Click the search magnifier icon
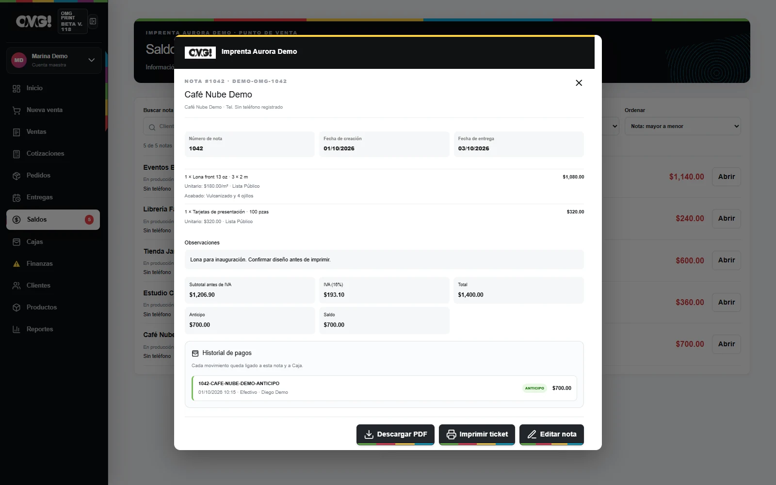The height and width of the screenshot is (485, 776). (152, 127)
